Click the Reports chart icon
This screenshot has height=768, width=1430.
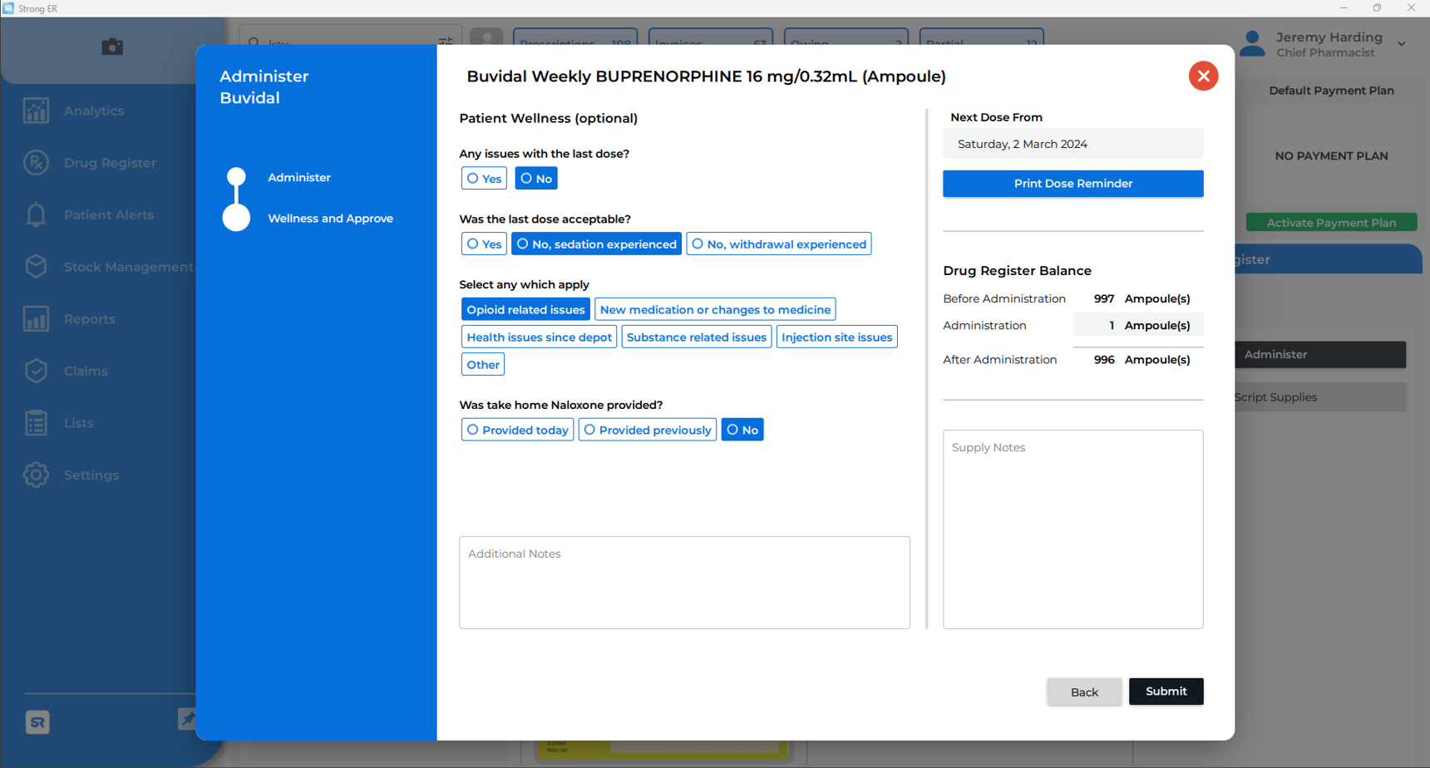click(36, 319)
